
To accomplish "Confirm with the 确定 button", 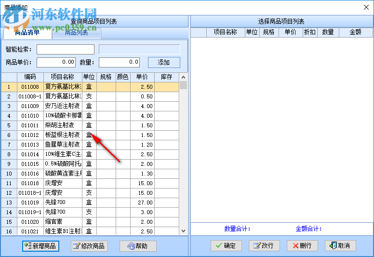I will (x=226, y=245).
